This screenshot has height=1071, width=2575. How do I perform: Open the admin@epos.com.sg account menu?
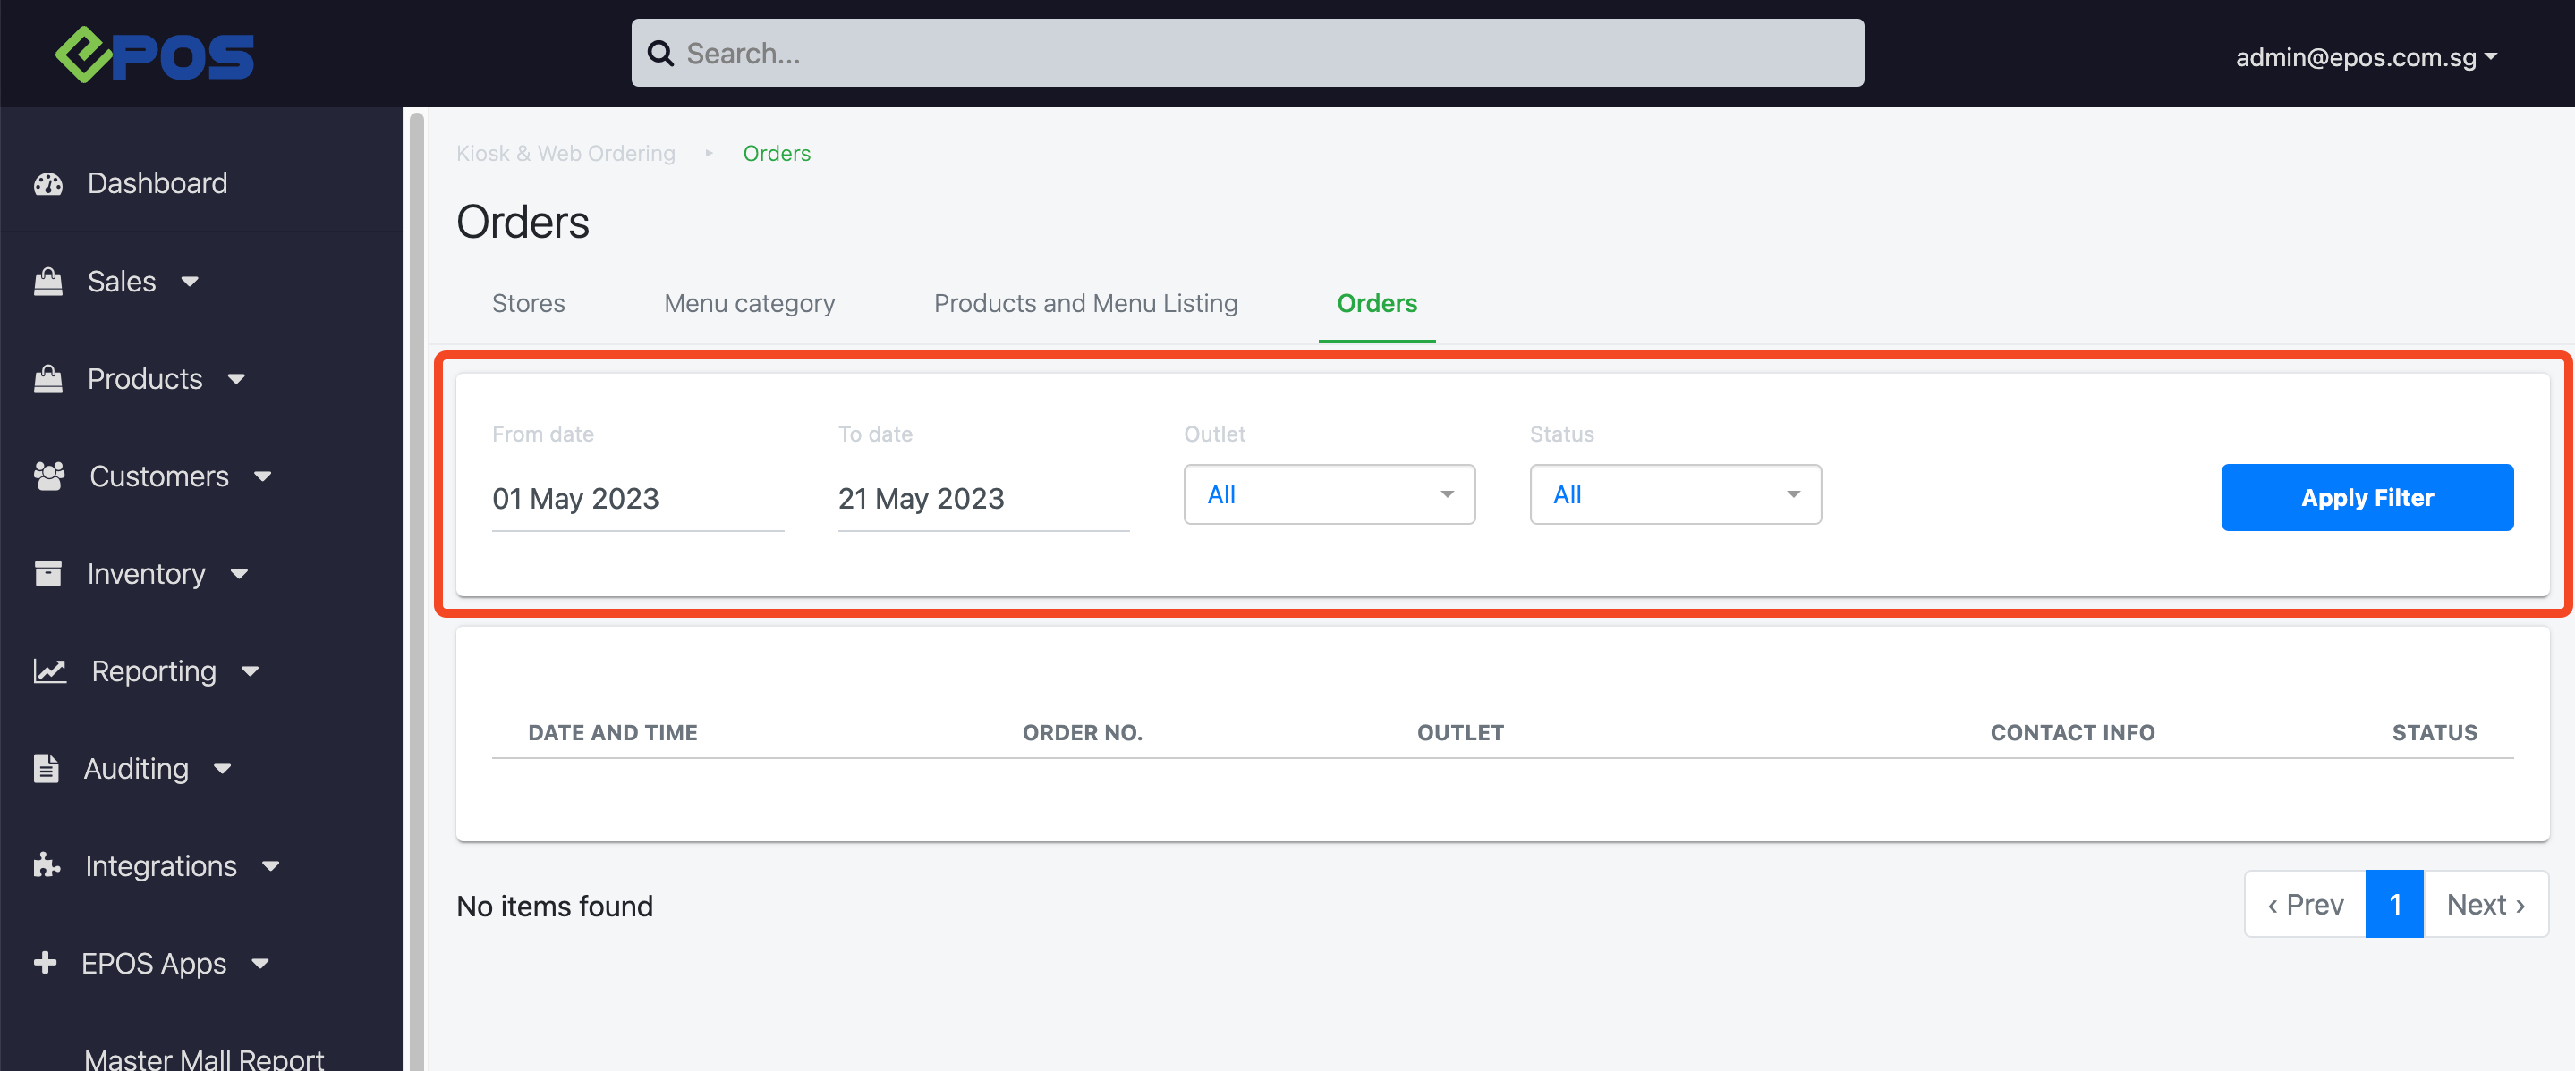tap(2367, 57)
